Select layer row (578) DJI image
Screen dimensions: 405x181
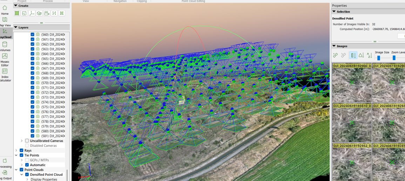pos(48,121)
